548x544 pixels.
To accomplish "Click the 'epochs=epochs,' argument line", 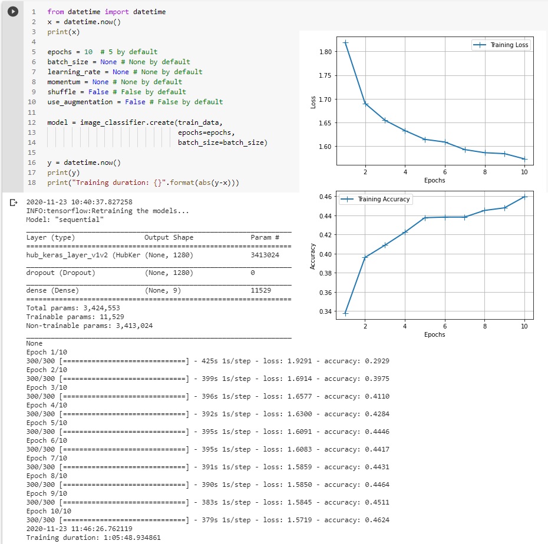I will [206, 132].
